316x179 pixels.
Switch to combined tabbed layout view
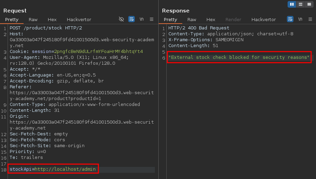click(x=309, y=4)
